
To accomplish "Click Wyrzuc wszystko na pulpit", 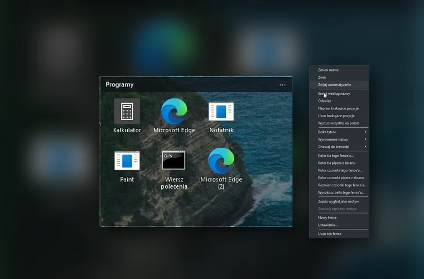I will tap(339, 123).
